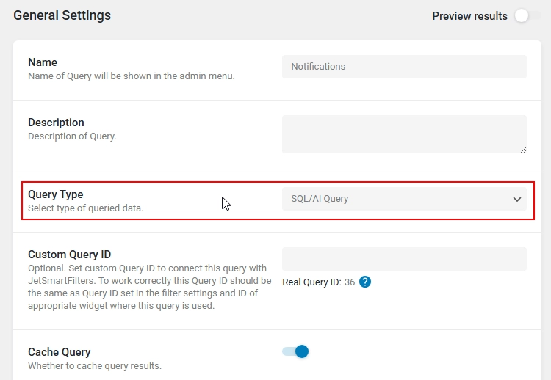
Task: Click the General Settings heading
Action: [62, 15]
